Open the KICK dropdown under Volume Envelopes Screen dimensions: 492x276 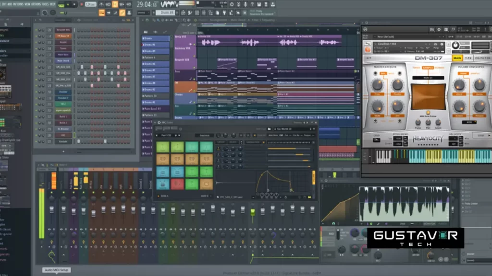[x=469, y=122]
